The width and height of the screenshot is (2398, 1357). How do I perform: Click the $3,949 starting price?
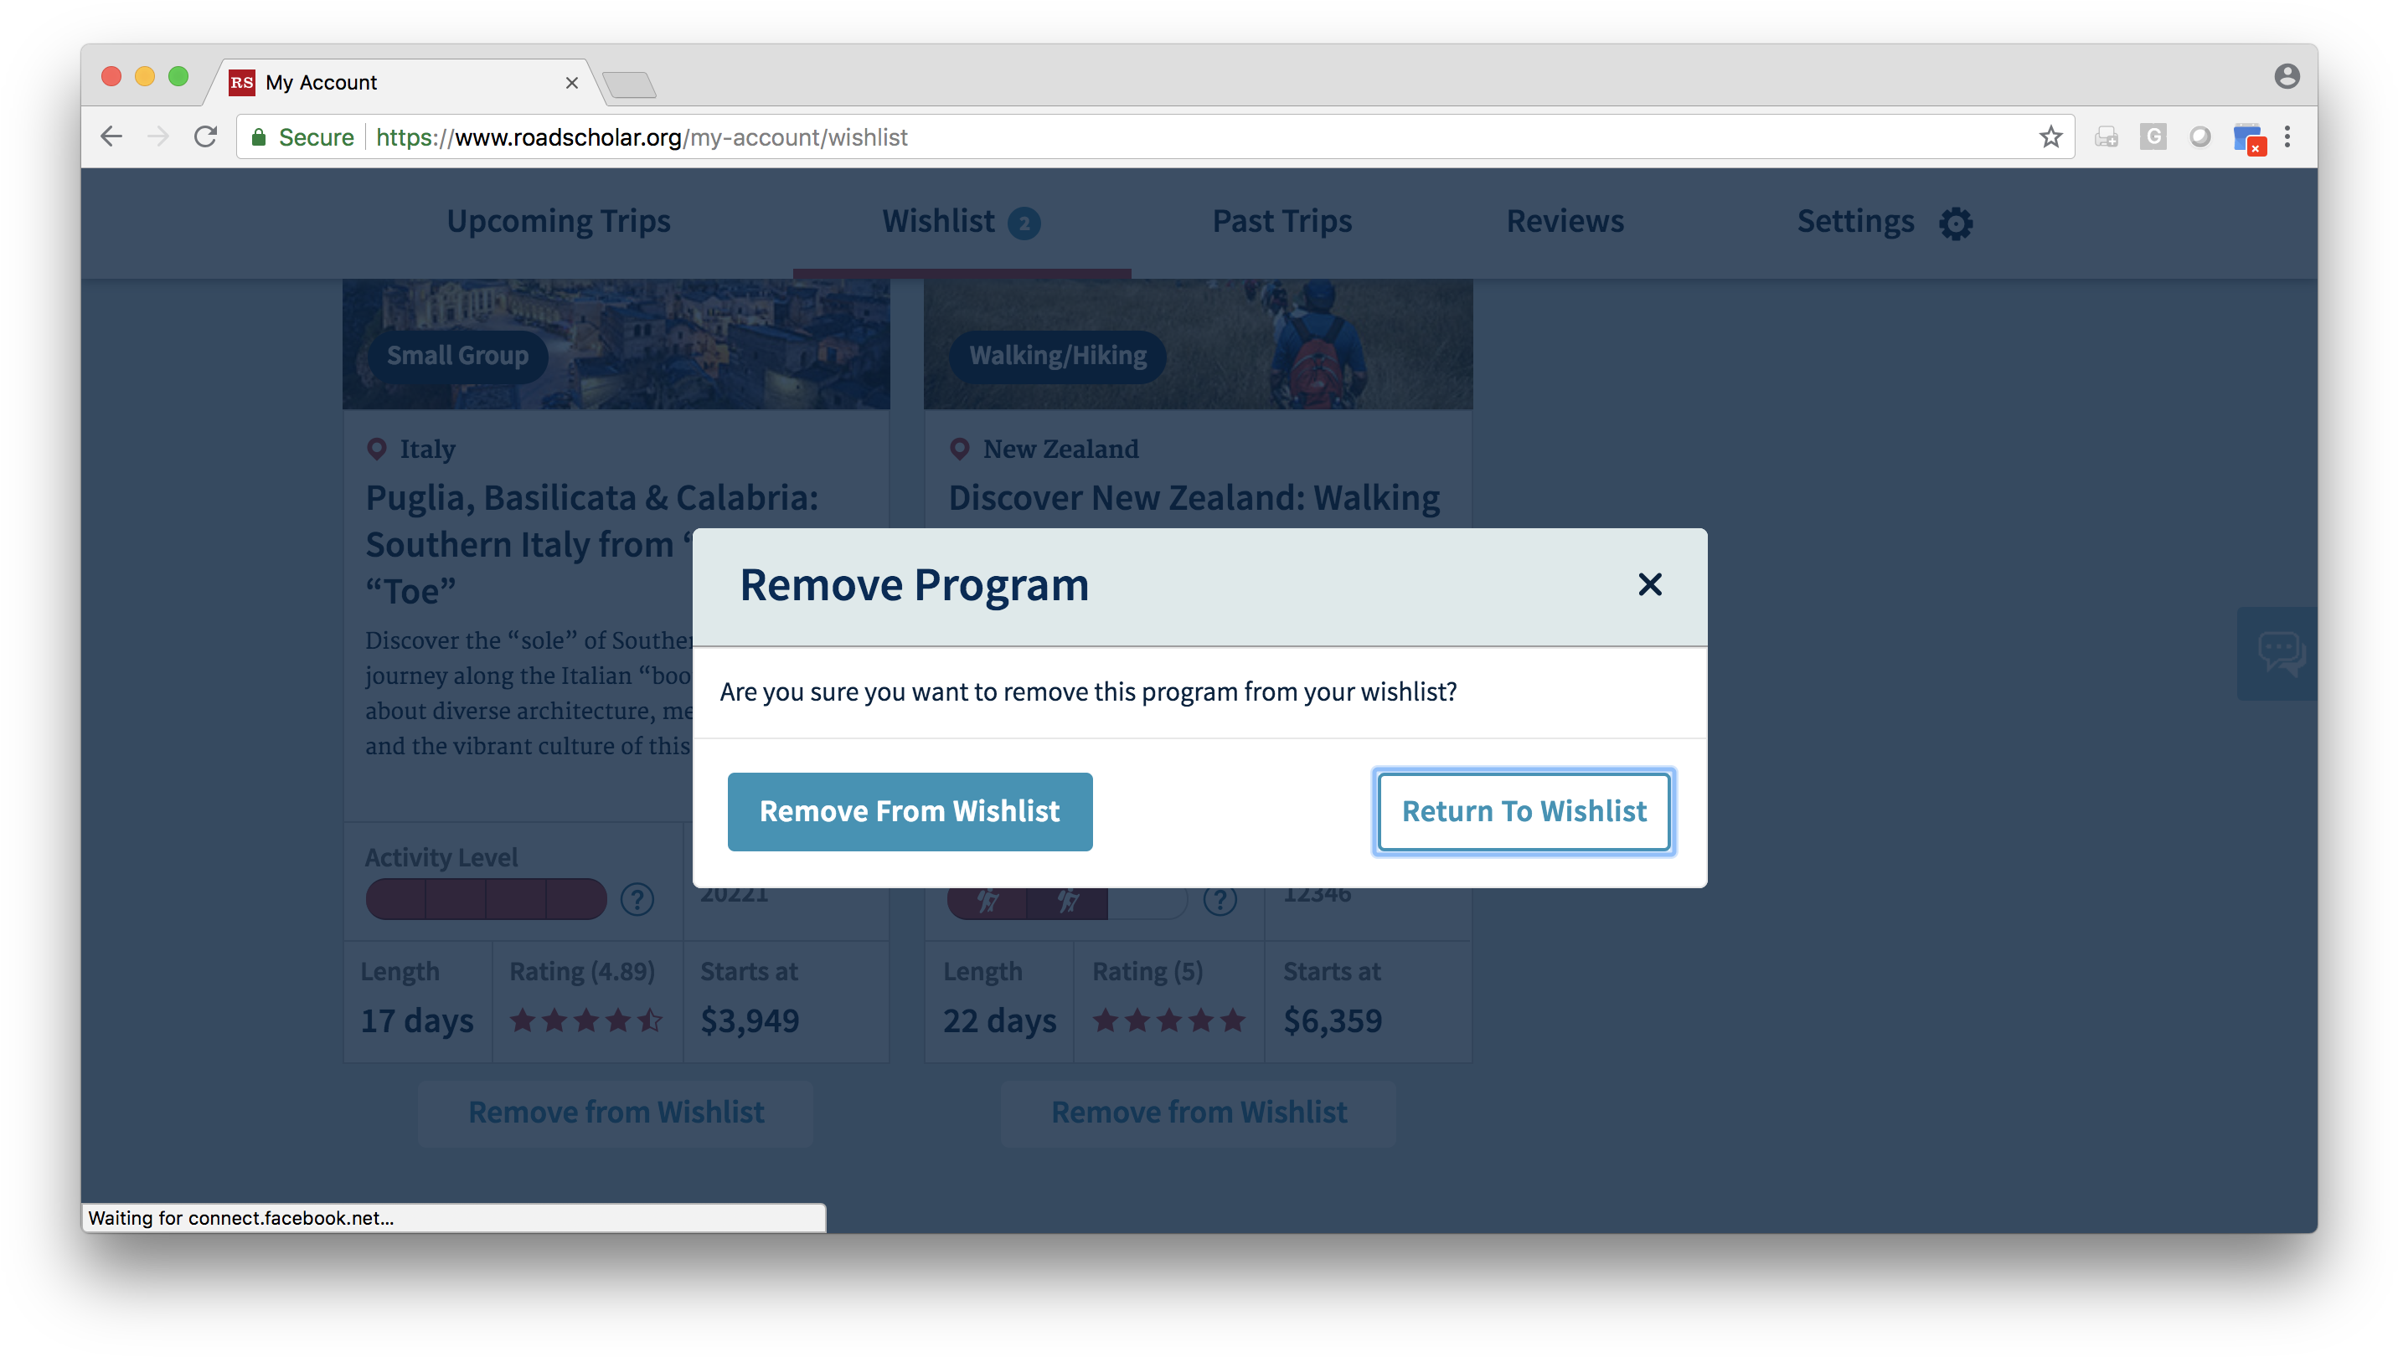click(750, 1020)
